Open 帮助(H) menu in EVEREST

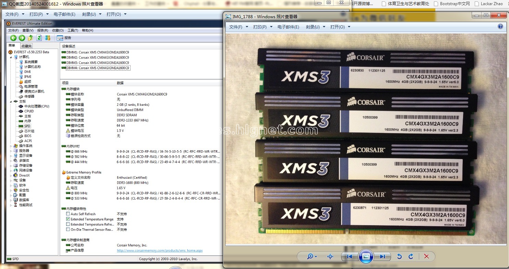point(87,30)
